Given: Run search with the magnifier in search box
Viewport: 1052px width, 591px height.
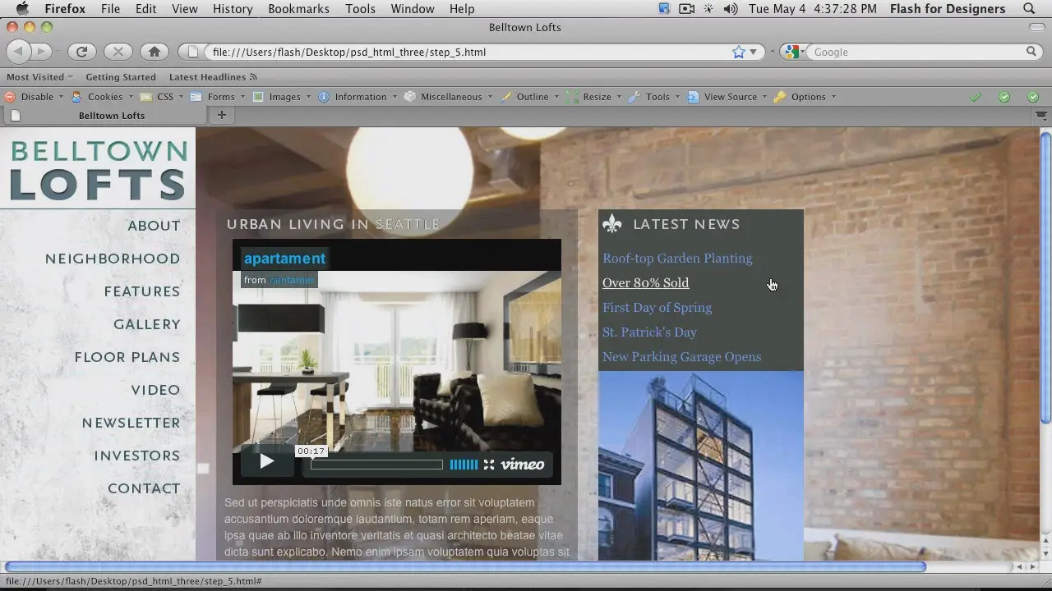Looking at the screenshot, I should click(1031, 52).
